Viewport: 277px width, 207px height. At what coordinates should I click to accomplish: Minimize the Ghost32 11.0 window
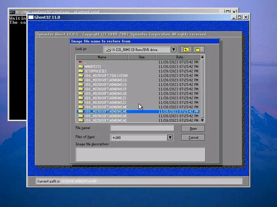[x=233, y=17]
